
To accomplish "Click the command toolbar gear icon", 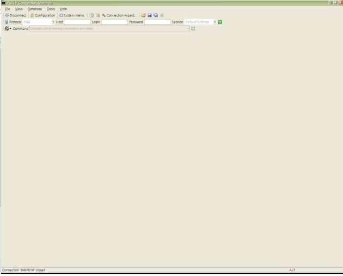I will click(x=7, y=28).
